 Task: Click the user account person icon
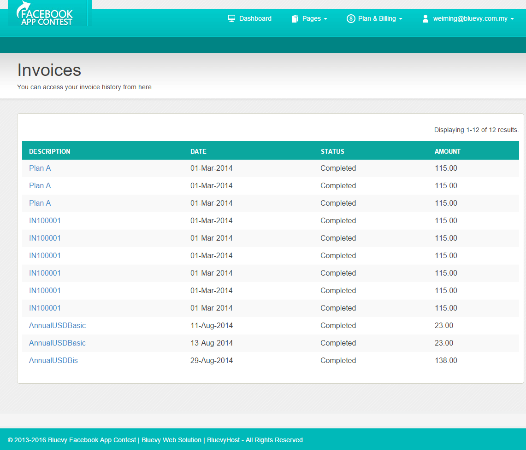(x=426, y=18)
